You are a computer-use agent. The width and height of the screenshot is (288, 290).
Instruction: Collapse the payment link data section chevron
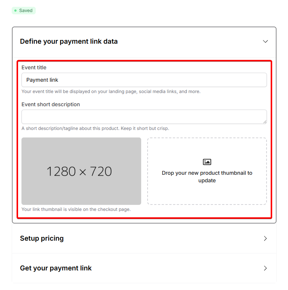(265, 41)
